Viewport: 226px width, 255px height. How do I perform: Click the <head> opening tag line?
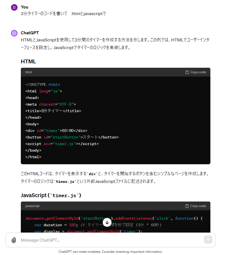[x=32, y=98]
